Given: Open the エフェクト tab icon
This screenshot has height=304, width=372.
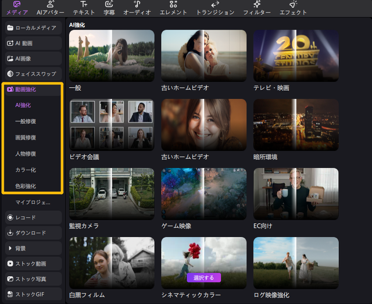Looking at the screenshot, I should coord(293,4).
